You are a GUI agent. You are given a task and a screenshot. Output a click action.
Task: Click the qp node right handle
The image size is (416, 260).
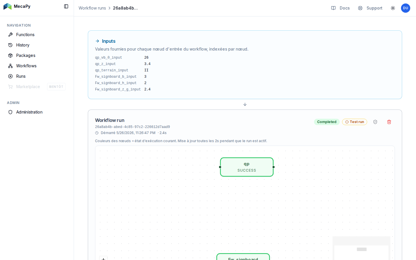pyautogui.click(x=274, y=167)
